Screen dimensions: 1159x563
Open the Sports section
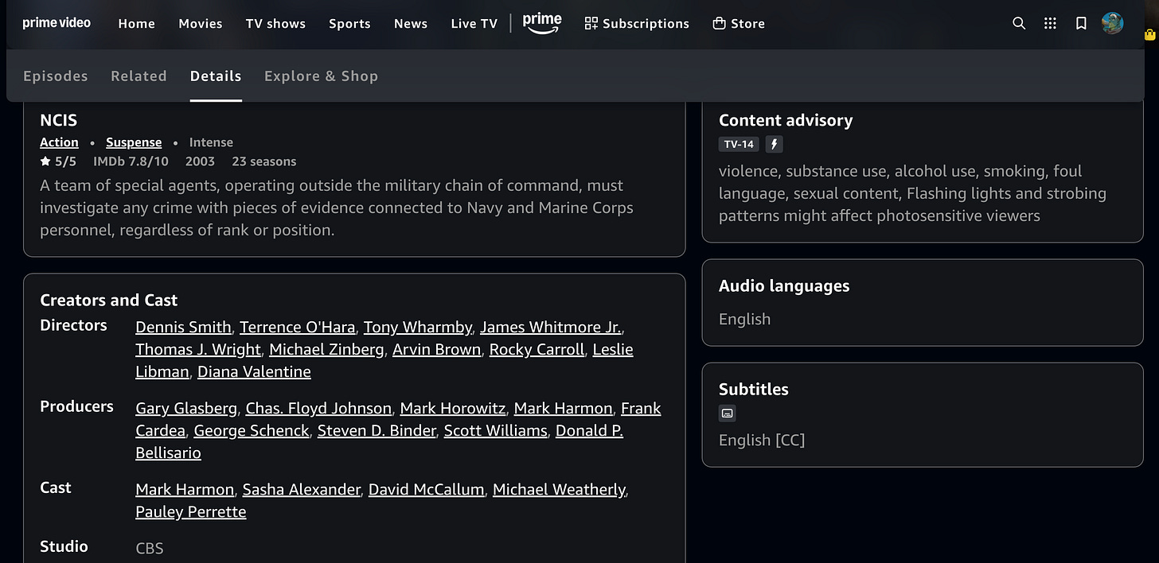point(349,24)
